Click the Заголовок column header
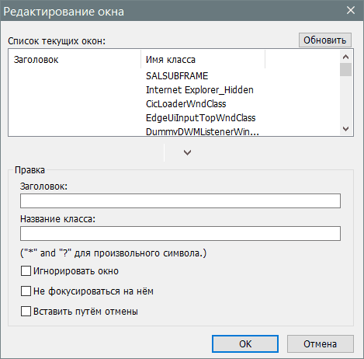This screenshot has width=364, height=359. point(75,60)
